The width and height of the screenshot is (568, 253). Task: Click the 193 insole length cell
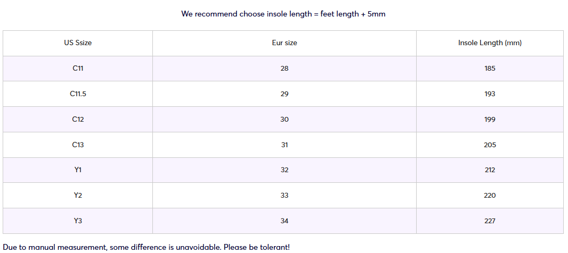pos(490,94)
